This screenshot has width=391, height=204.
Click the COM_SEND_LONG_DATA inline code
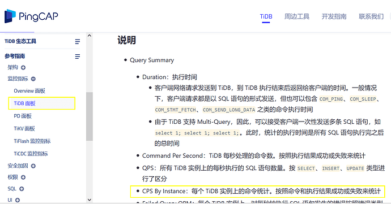(x=229, y=110)
